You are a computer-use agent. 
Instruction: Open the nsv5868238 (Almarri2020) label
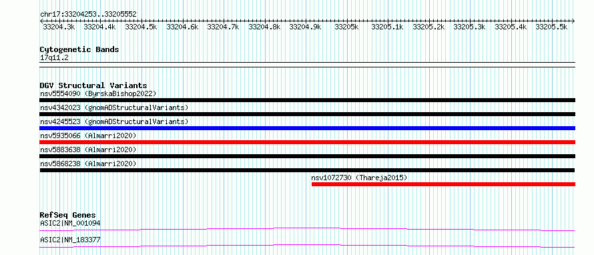tap(88, 164)
